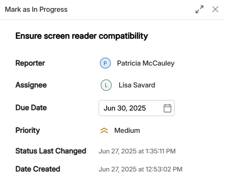Click the Date Created label
The width and height of the screenshot is (225, 182).
pos(38,169)
